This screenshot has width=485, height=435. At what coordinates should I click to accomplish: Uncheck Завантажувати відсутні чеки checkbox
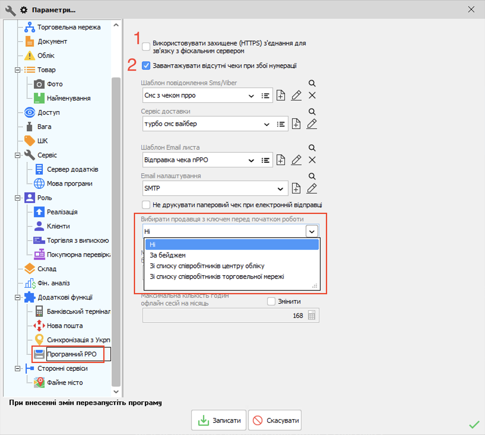(x=146, y=66)
